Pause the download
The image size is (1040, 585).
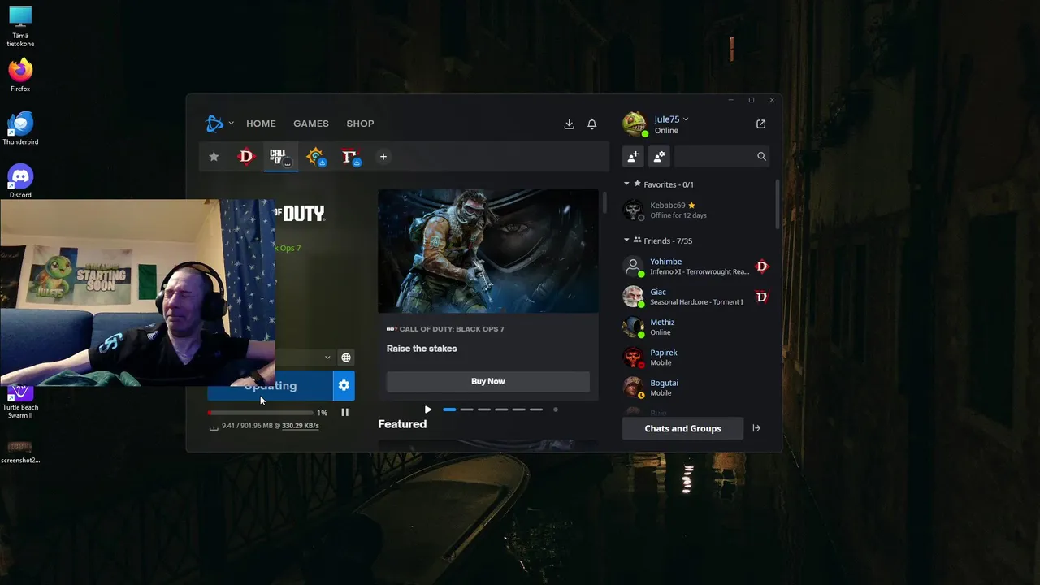pos(344,413)
